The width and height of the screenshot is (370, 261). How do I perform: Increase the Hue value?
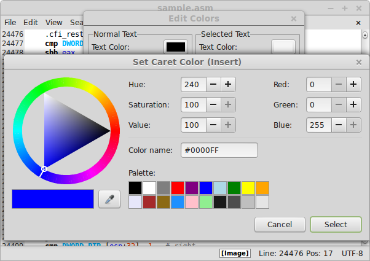pos(228,84)
